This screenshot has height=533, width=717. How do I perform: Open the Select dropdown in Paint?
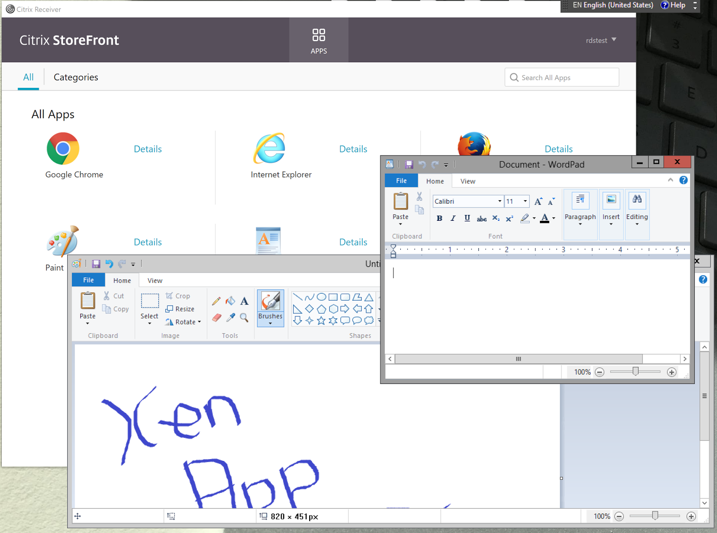point(149,319)
